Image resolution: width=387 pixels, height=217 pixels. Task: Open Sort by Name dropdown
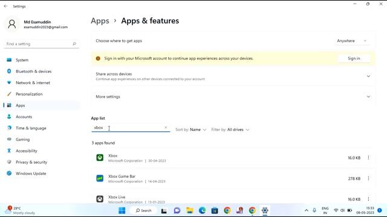point(191,130)
